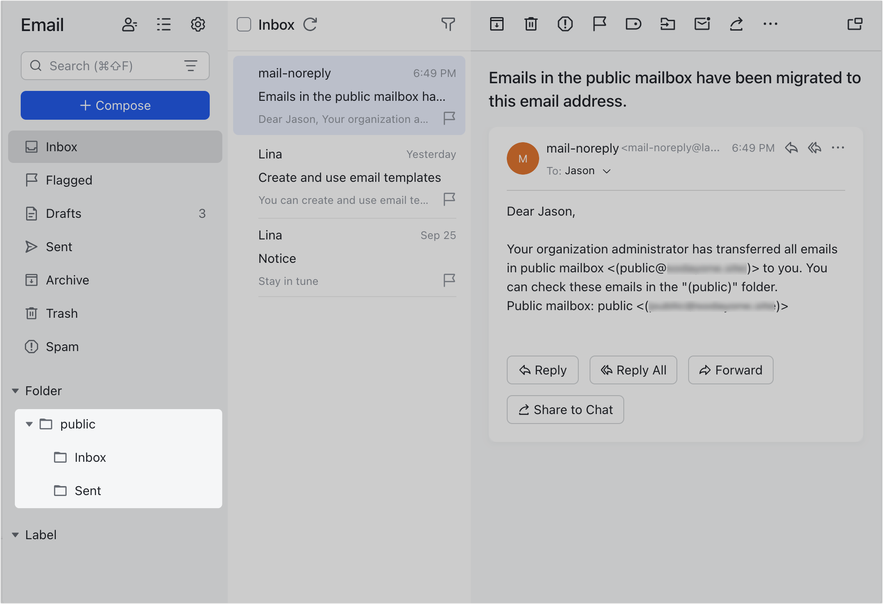Screen dimensions: 883x604
Task: Open the more options menu in the toolbar
Action: coord(770,24)
